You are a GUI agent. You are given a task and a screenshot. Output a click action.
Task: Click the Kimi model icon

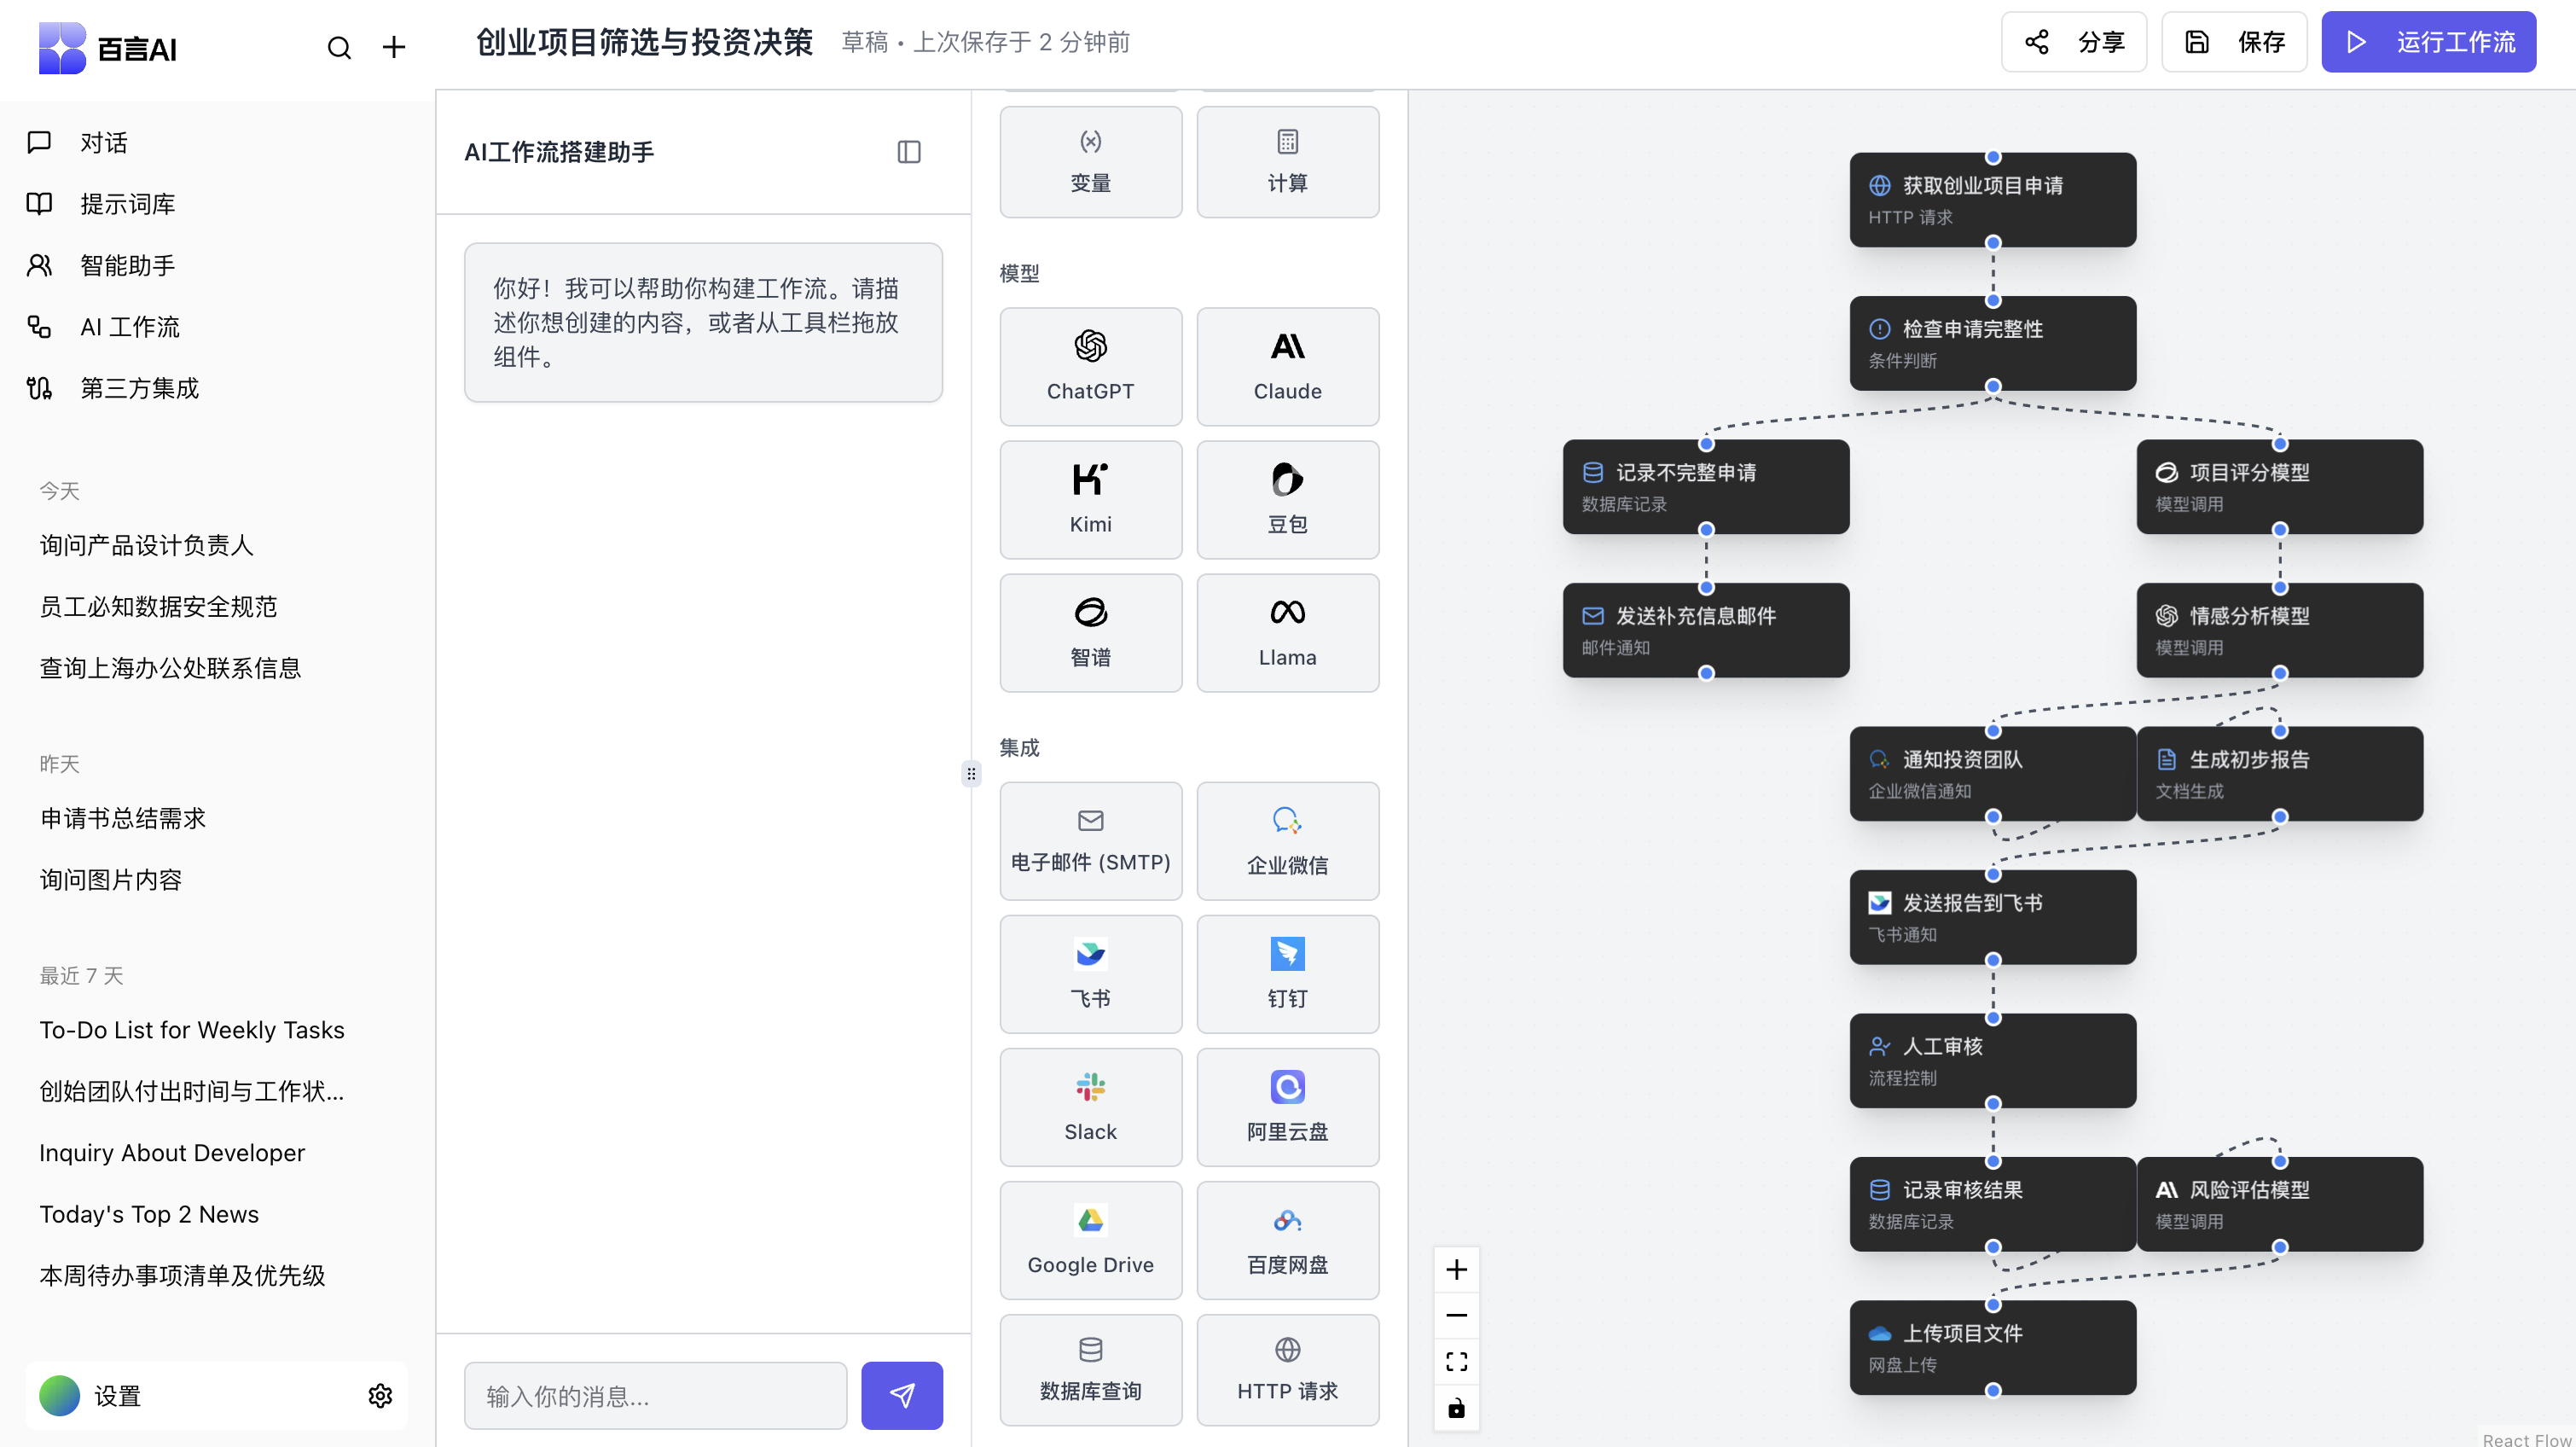[1090, 479]
